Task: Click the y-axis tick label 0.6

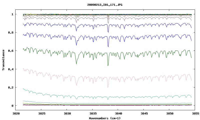Action: [11, 51]
